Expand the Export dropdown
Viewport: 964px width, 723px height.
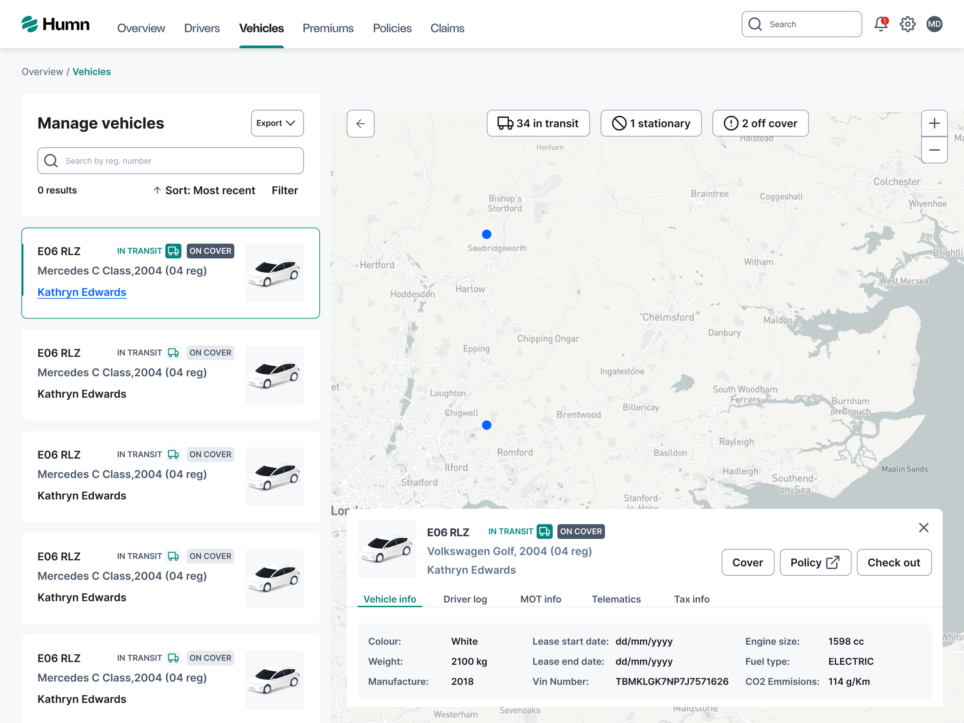(277, 123)
